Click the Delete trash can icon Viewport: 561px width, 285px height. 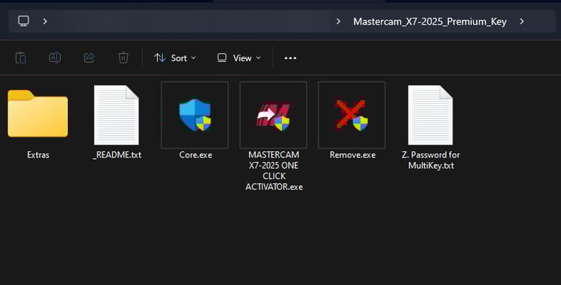[123, 57]
